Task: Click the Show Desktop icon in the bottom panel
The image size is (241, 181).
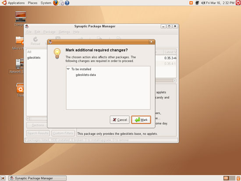Action: 3,178
